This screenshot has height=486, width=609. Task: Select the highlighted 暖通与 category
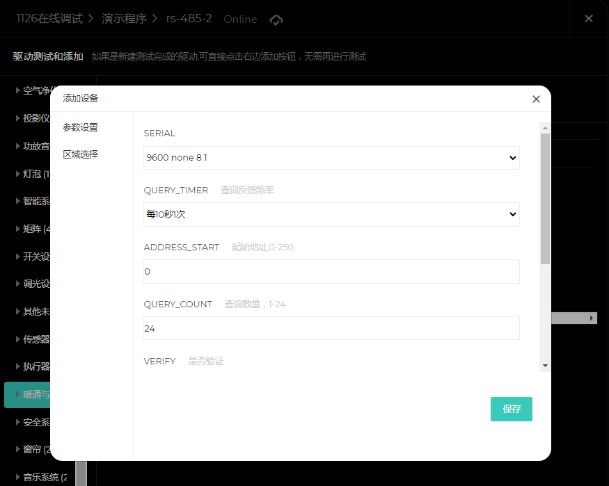27,394
